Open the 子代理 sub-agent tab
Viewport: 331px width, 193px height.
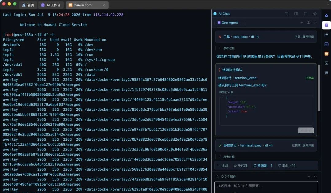click(x=241, y=166)
